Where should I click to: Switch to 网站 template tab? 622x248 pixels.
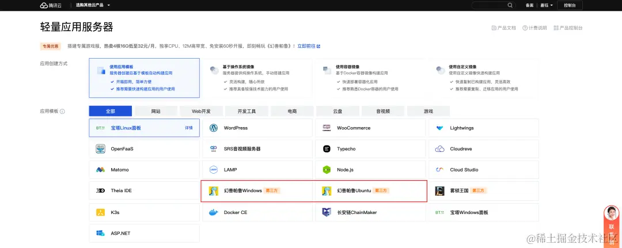(x=156, y=111)
